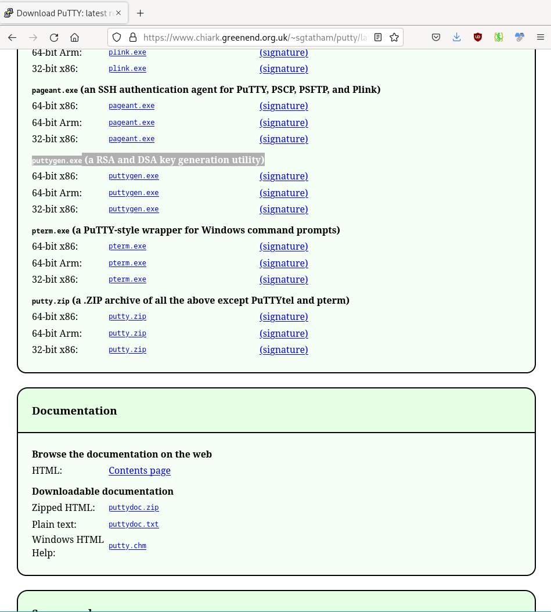Screen dimensions: 551x612
Task: Open signature for 64-bit Arm pageant.exe
Action: (x=284, y=123)
